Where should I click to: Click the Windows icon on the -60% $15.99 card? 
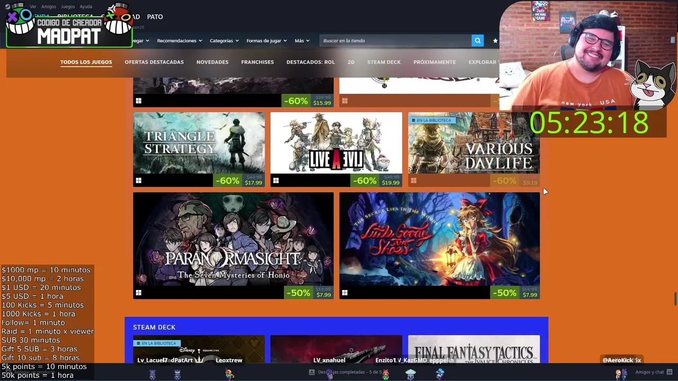pos(138,101)
